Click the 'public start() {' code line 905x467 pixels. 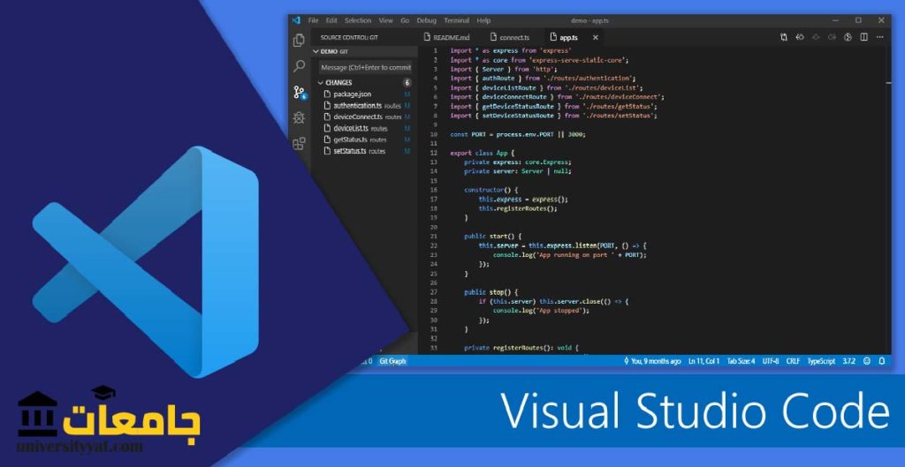[x=493, y=237]
